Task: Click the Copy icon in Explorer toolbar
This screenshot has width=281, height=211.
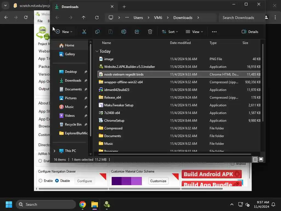Action: (x=97, y=32)
